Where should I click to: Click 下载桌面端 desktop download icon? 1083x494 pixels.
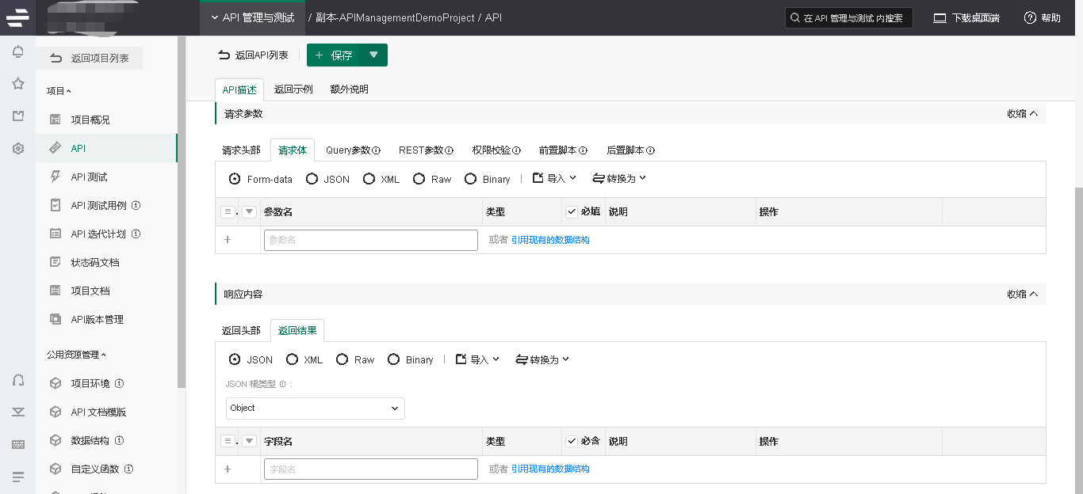click(940, 17)
